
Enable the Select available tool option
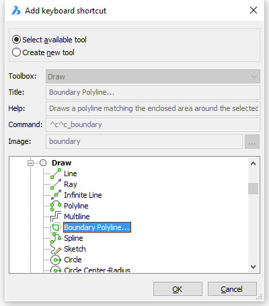pos(16,40)
